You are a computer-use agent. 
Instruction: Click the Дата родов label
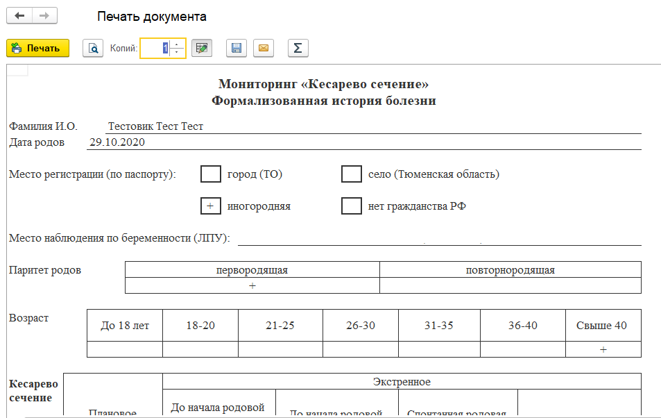tap(37, 142)
